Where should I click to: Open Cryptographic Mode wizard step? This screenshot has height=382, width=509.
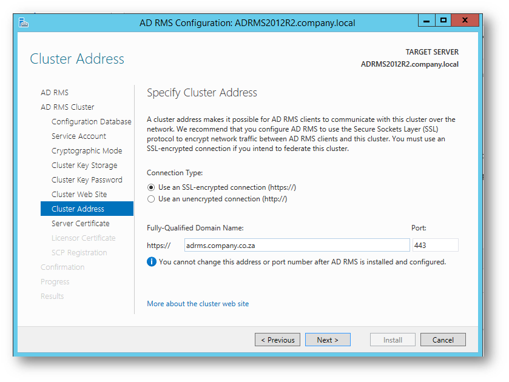(x=87, y=151)
